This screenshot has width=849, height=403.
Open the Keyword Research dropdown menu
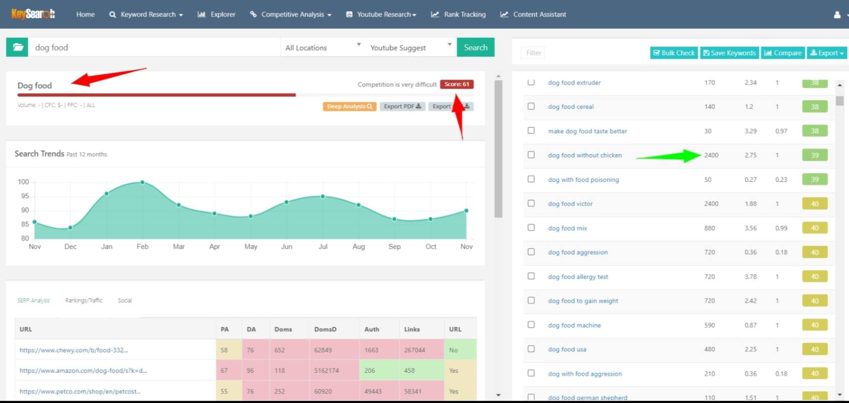(146, 15)
